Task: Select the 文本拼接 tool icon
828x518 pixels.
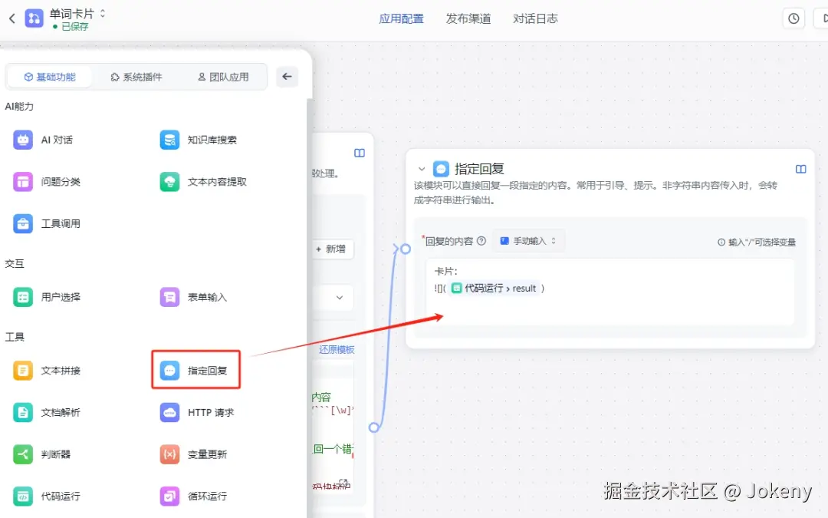Action: point(23,371)
